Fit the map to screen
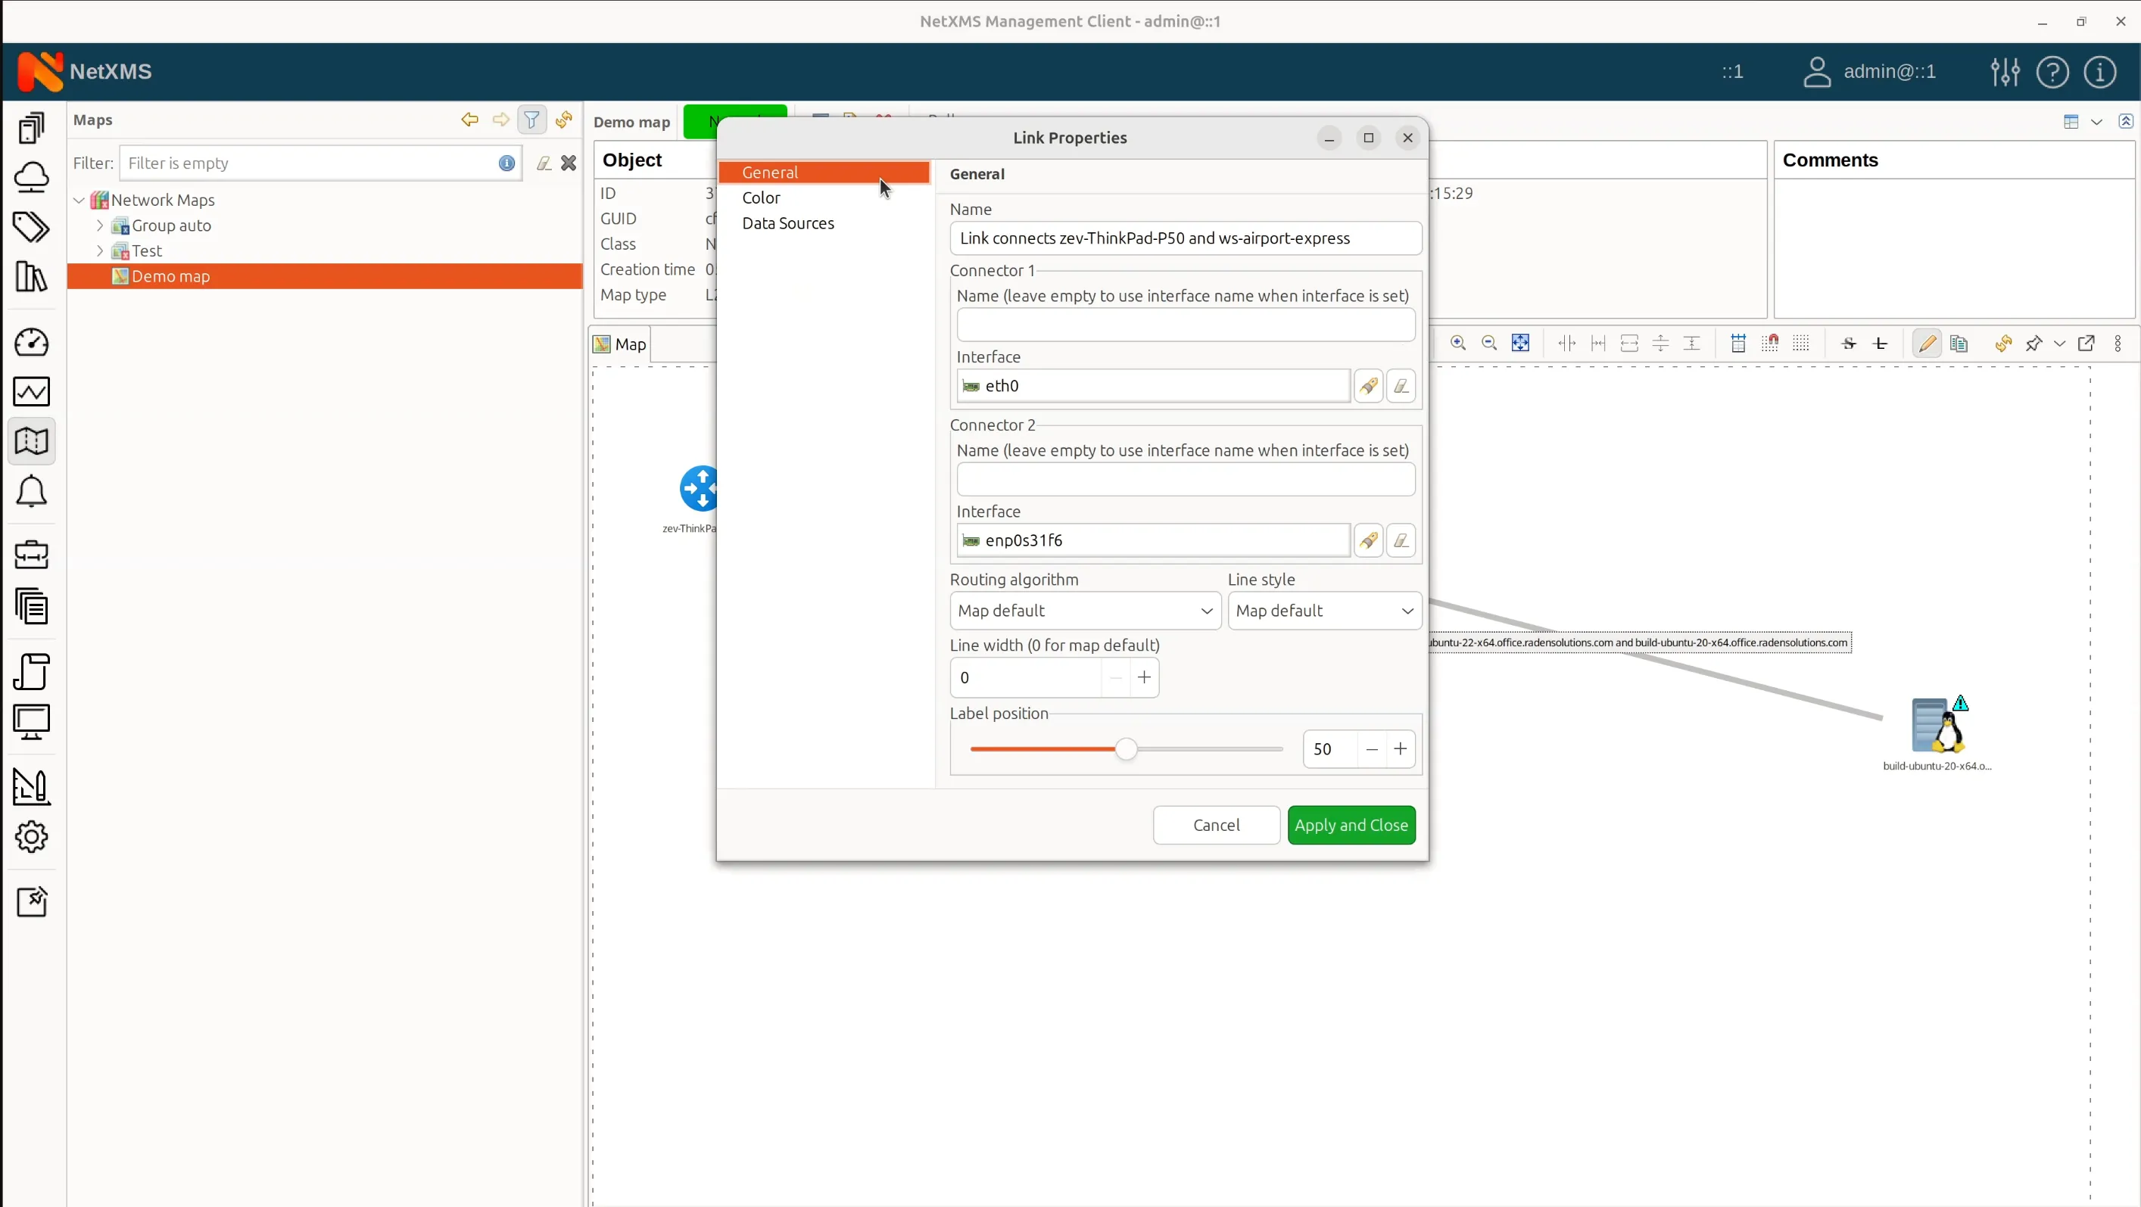Image resolution: width=2141 pixels, height=1207 pixels. pos(1522,342)
